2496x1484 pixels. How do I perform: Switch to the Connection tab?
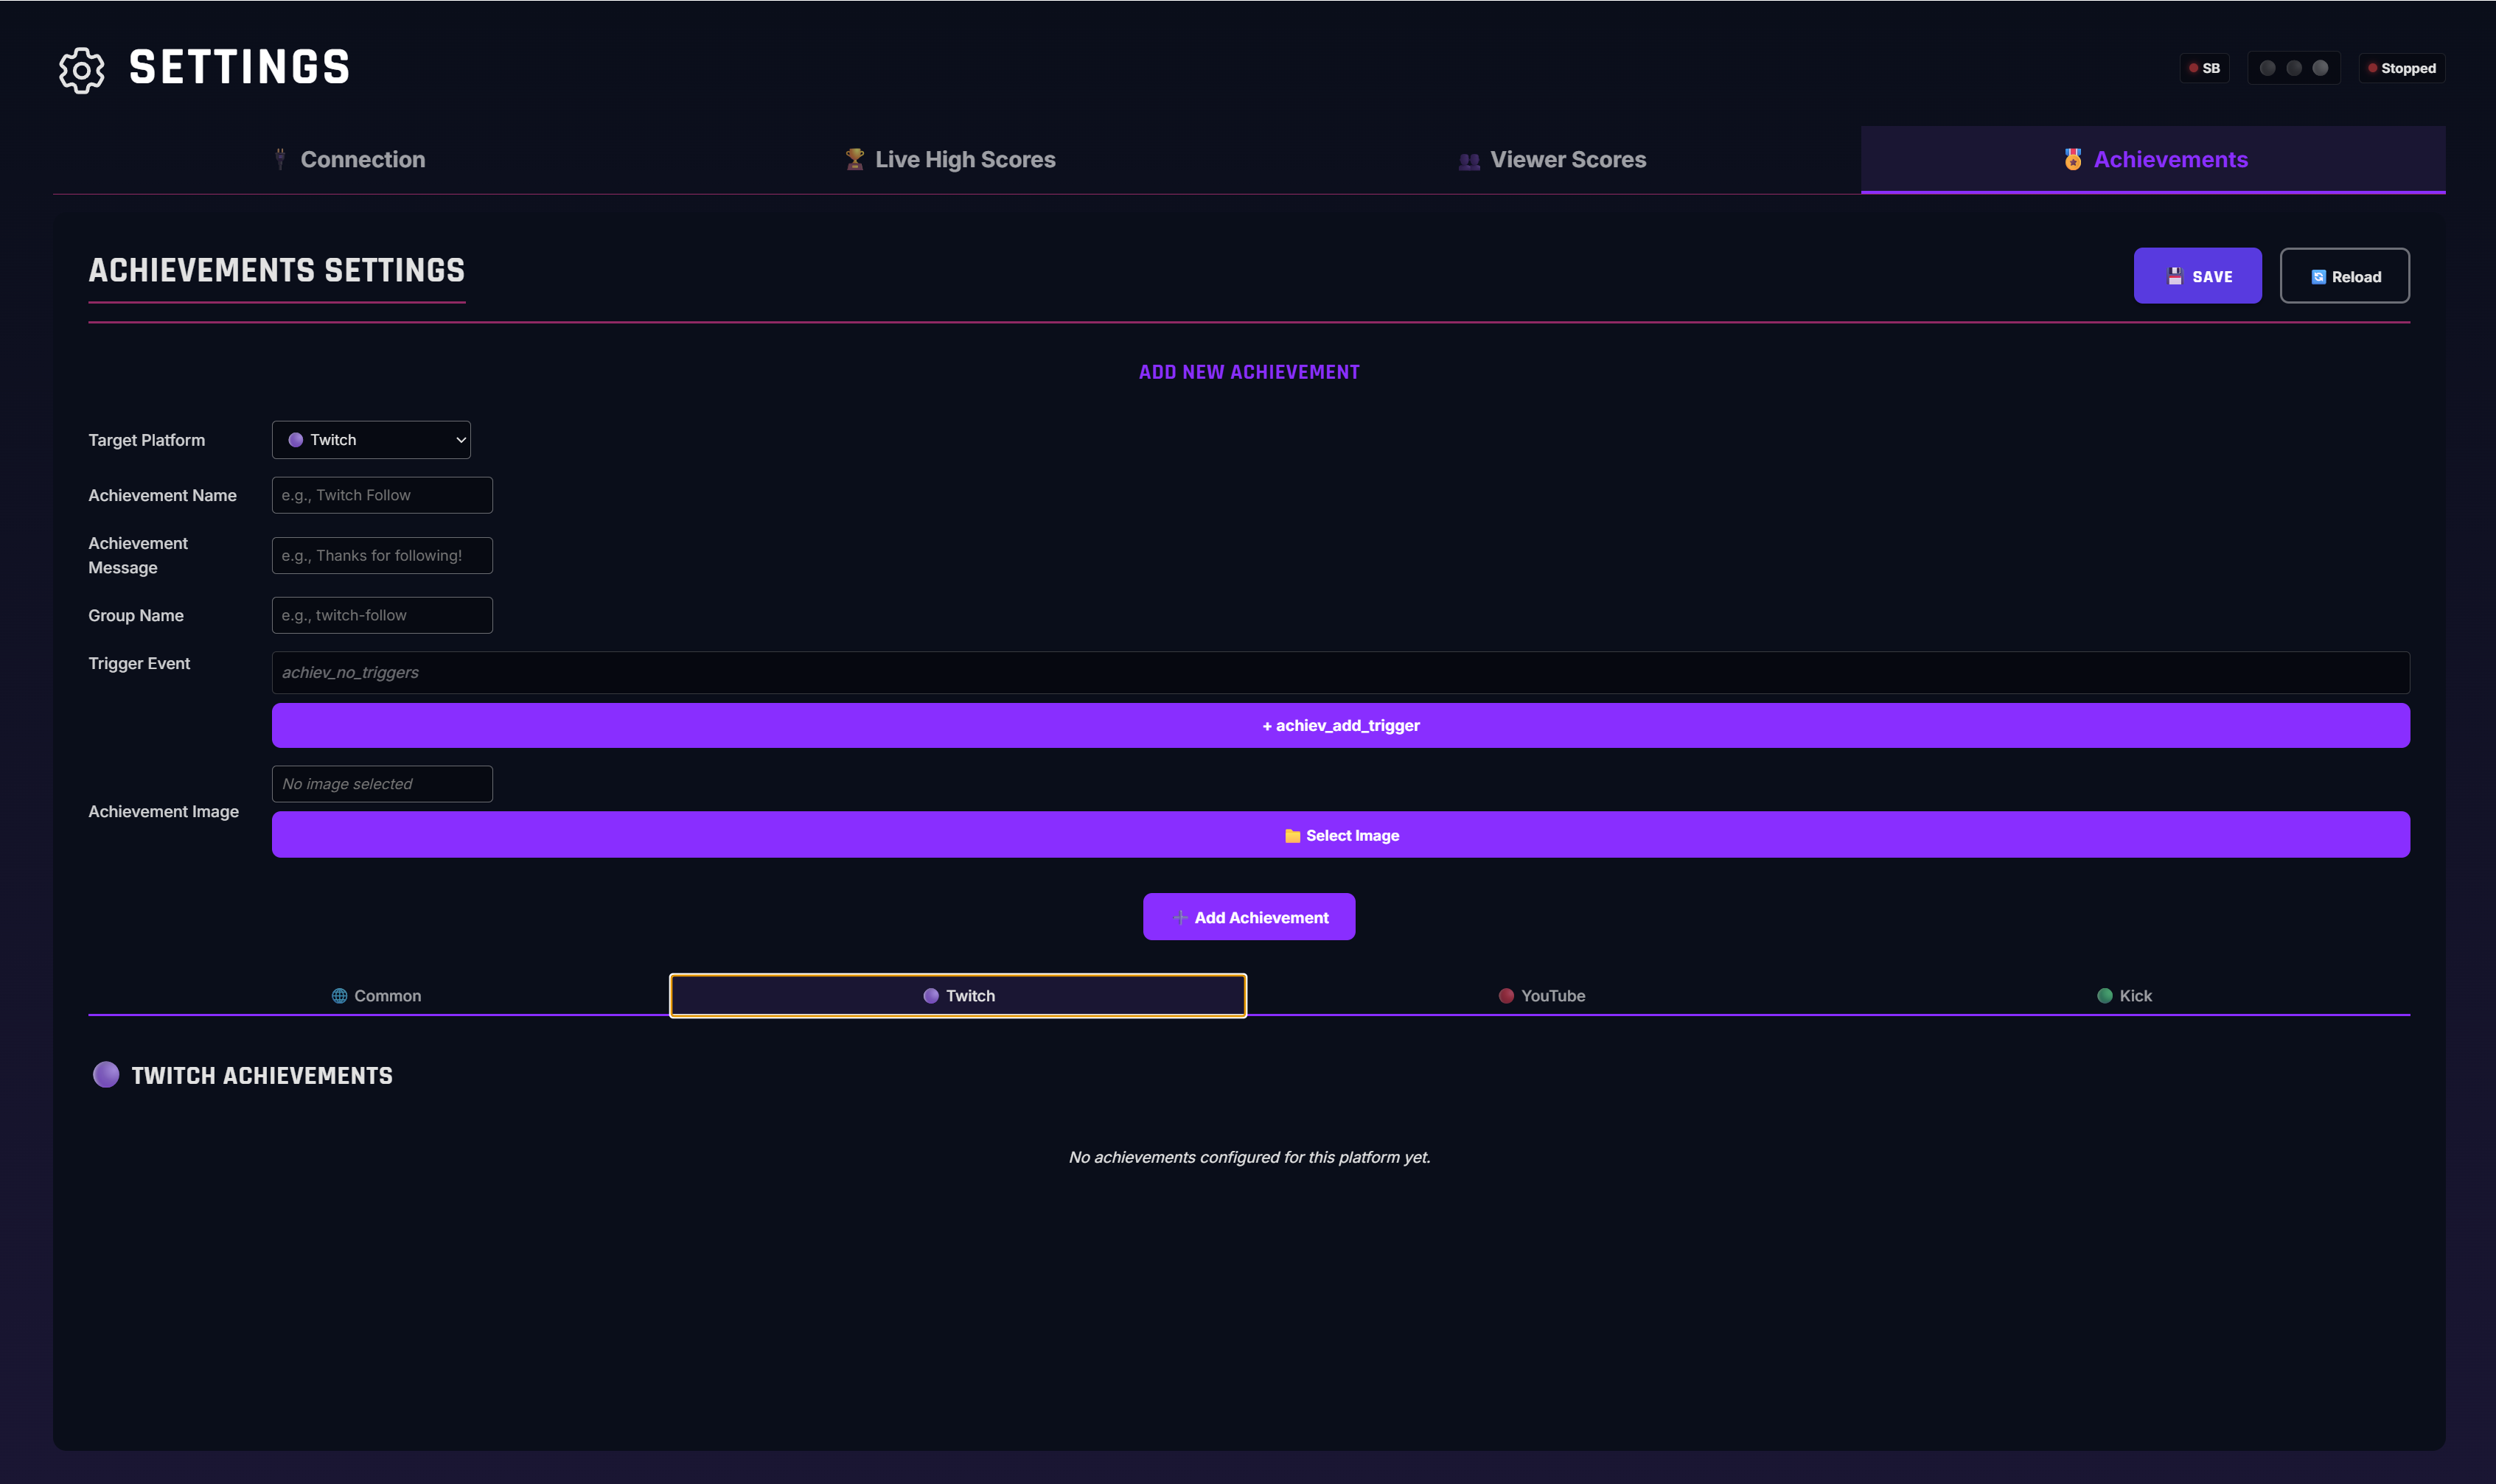pos(350,160)
